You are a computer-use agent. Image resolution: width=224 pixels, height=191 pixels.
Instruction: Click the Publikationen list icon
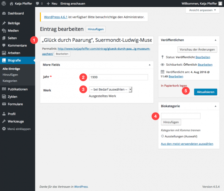point(4,89)
